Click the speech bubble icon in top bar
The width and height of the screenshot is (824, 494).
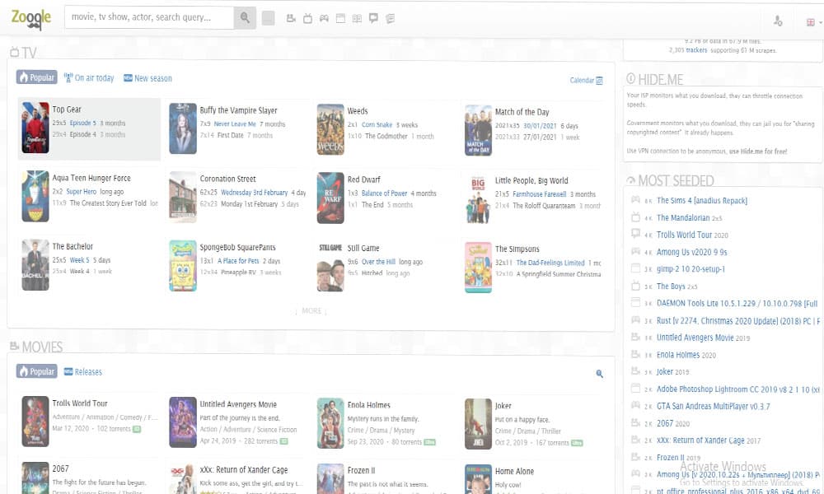tap(373, 18)
